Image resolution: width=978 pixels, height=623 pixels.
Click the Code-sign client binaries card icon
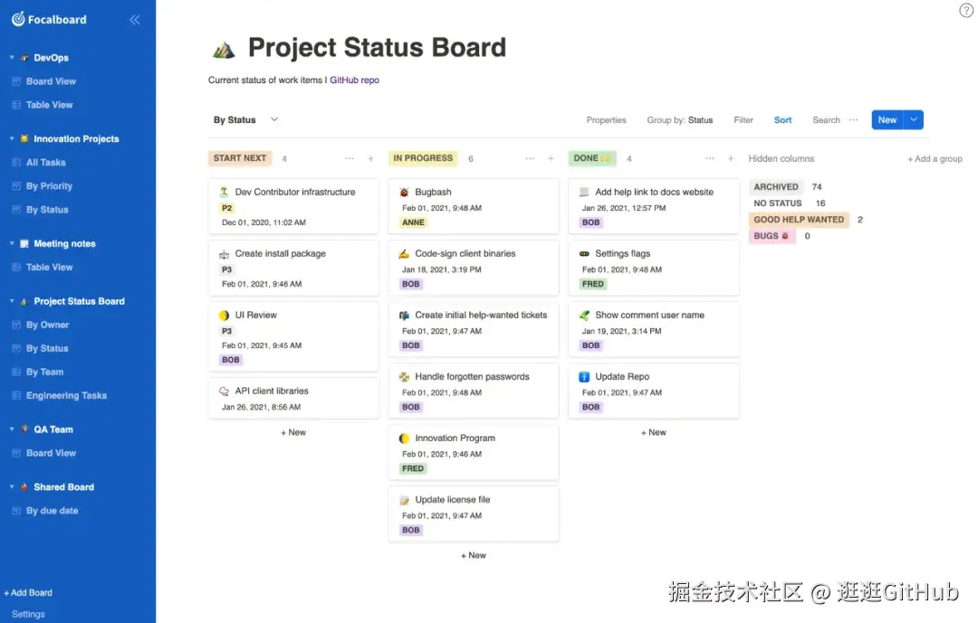(x=404, y=254)
